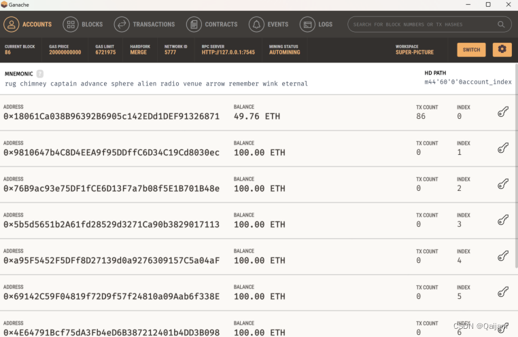Focus the block numbers search field

coord(430,24)
